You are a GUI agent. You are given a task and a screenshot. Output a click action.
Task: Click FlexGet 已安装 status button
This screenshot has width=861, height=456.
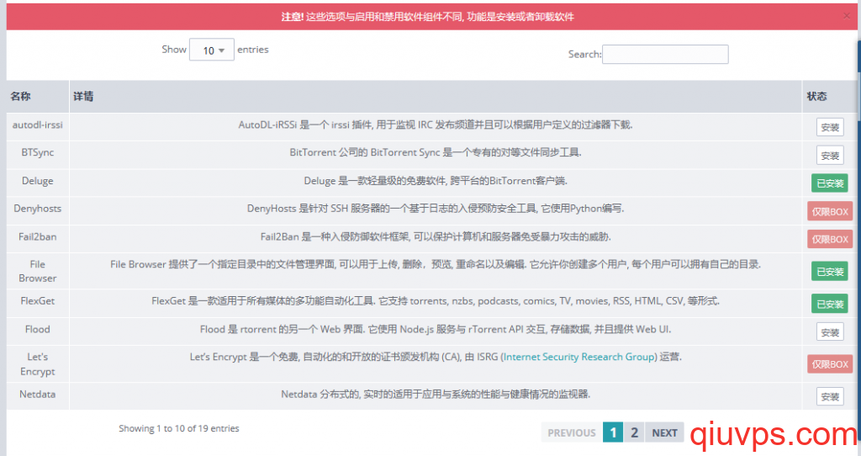pos(830,304)
